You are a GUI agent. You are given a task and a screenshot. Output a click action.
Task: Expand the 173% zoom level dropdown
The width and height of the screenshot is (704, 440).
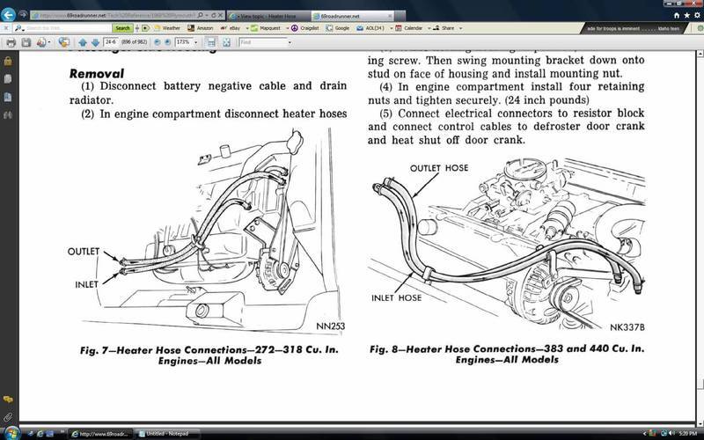pyautogui.click(x=197, y=42)
